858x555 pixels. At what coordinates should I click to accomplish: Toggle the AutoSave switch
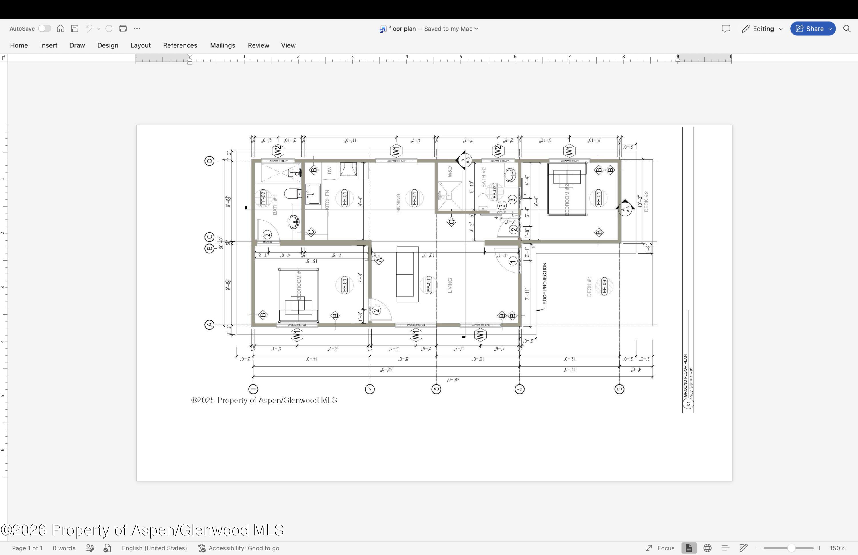(44, 29)
